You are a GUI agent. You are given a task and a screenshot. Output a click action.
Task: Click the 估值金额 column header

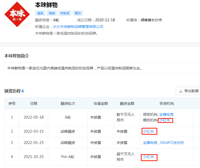pyautogui.click(x=101, y=103)
